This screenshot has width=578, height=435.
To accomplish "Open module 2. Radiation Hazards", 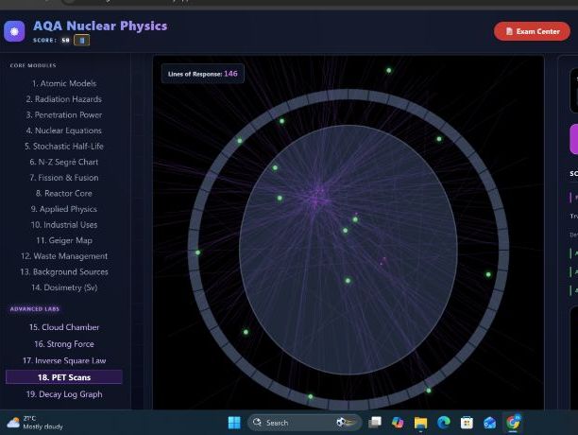I will [64, 99].
